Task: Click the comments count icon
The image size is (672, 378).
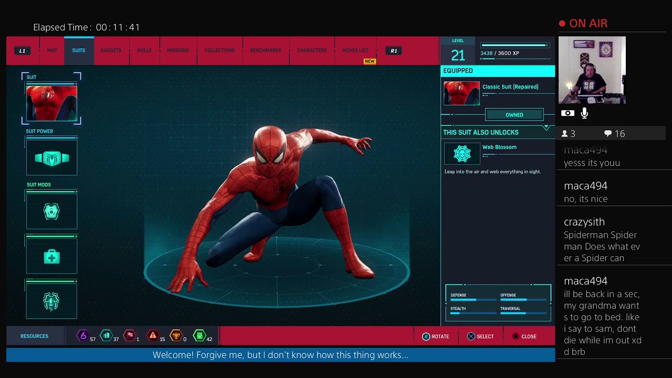Action: tap(608, 134)
